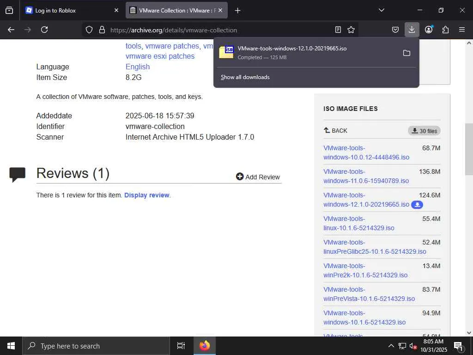Open tracking protection shield icon

89,30
